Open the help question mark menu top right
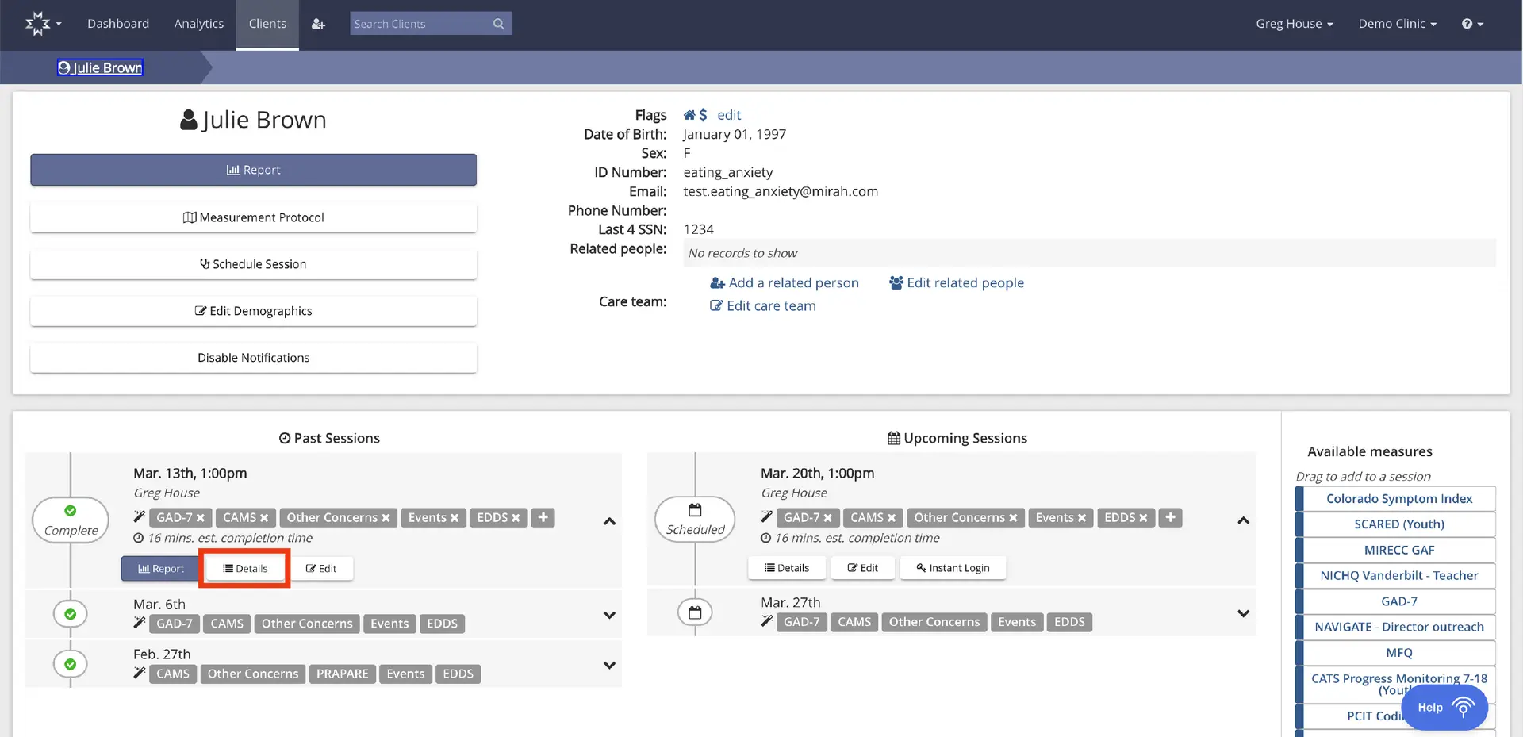The width and height of the screenshot is (1523, 737). (x=1469, y=24)
